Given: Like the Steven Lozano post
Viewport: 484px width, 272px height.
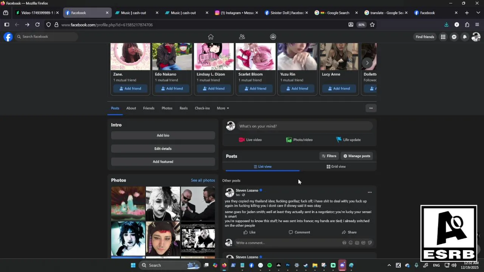Looking at the screenshot, I should [x=250, y=232].
